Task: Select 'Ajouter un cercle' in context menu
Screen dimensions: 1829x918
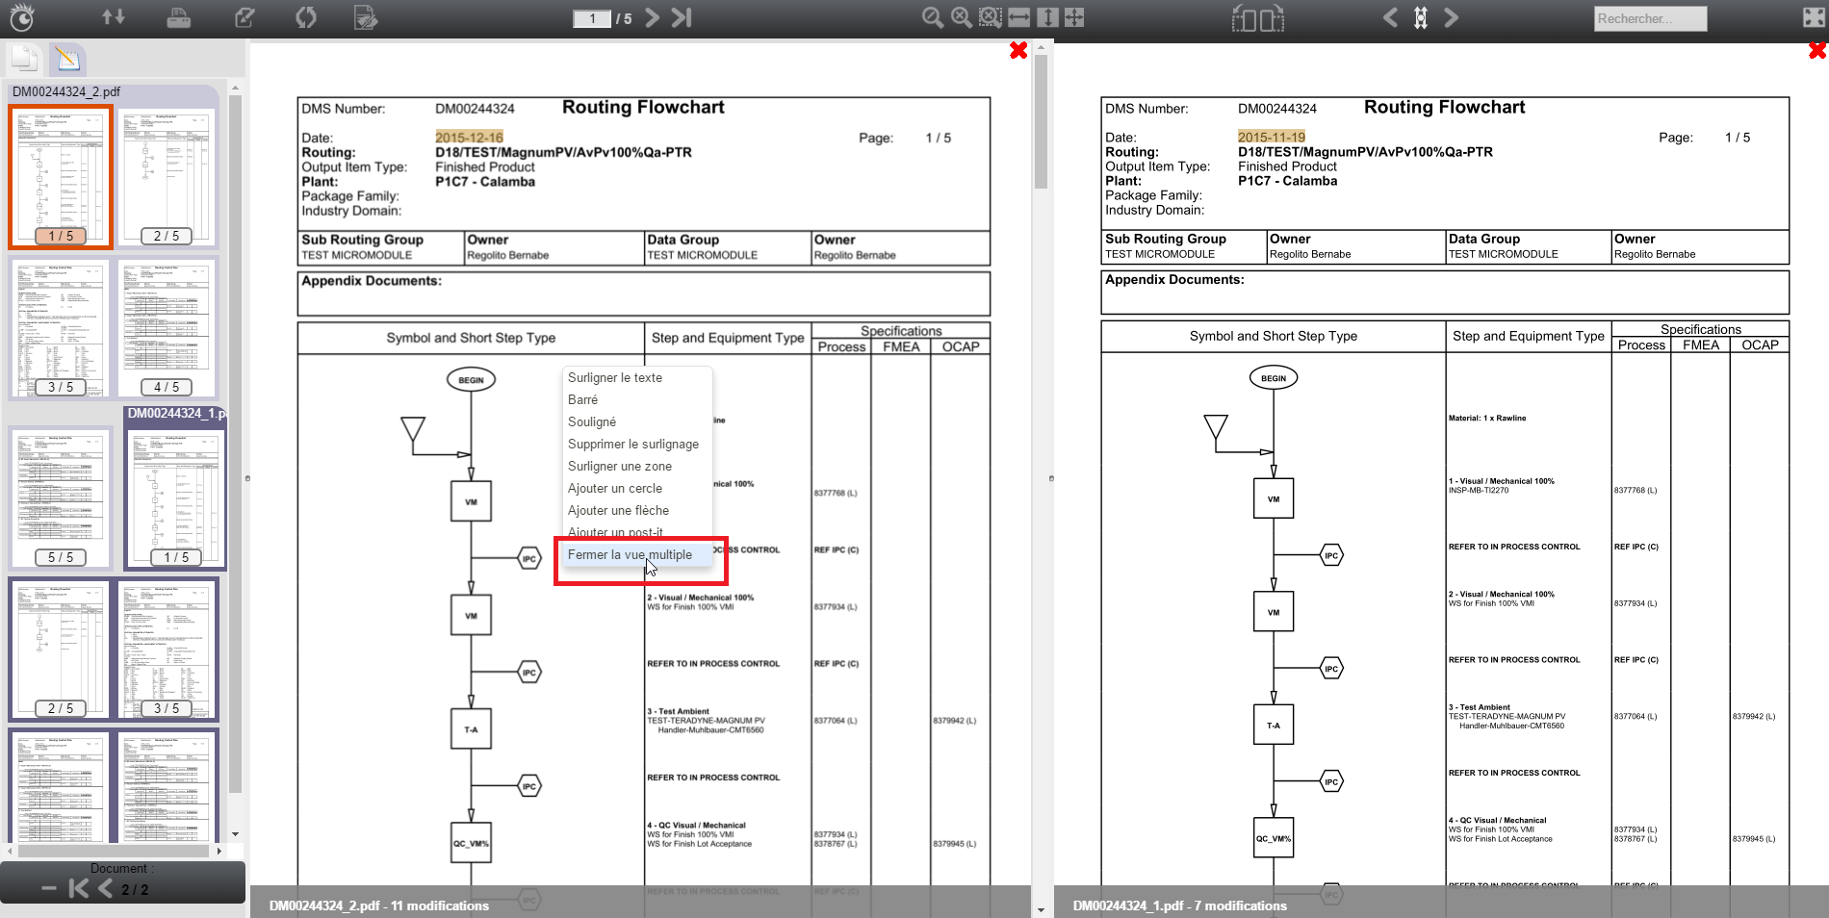Action: coord(614,489)
